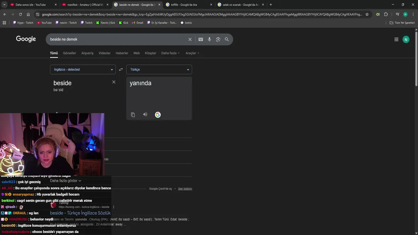418x235 pixels.
Task: Open the on-screen keyboard icon
Action: click(201, 39)
